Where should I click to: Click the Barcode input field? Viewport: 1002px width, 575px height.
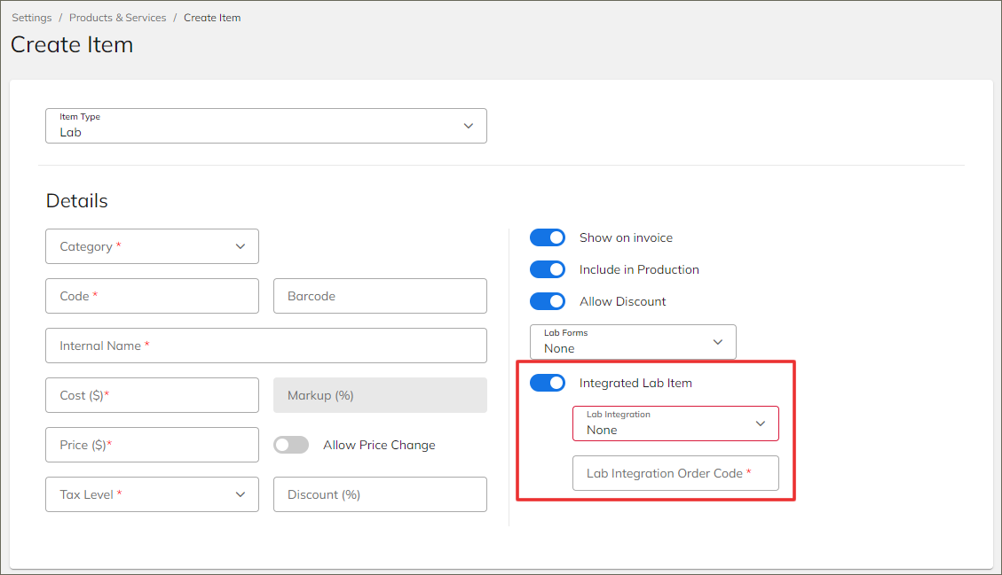coord(380,296)
